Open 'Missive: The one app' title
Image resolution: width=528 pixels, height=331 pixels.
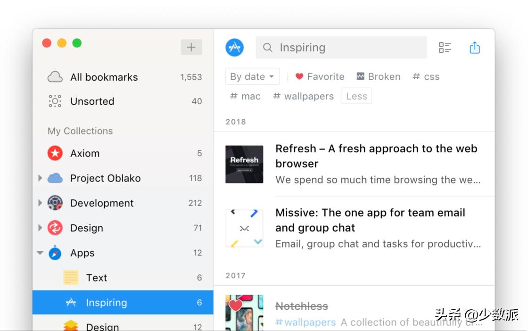(371, 220)
